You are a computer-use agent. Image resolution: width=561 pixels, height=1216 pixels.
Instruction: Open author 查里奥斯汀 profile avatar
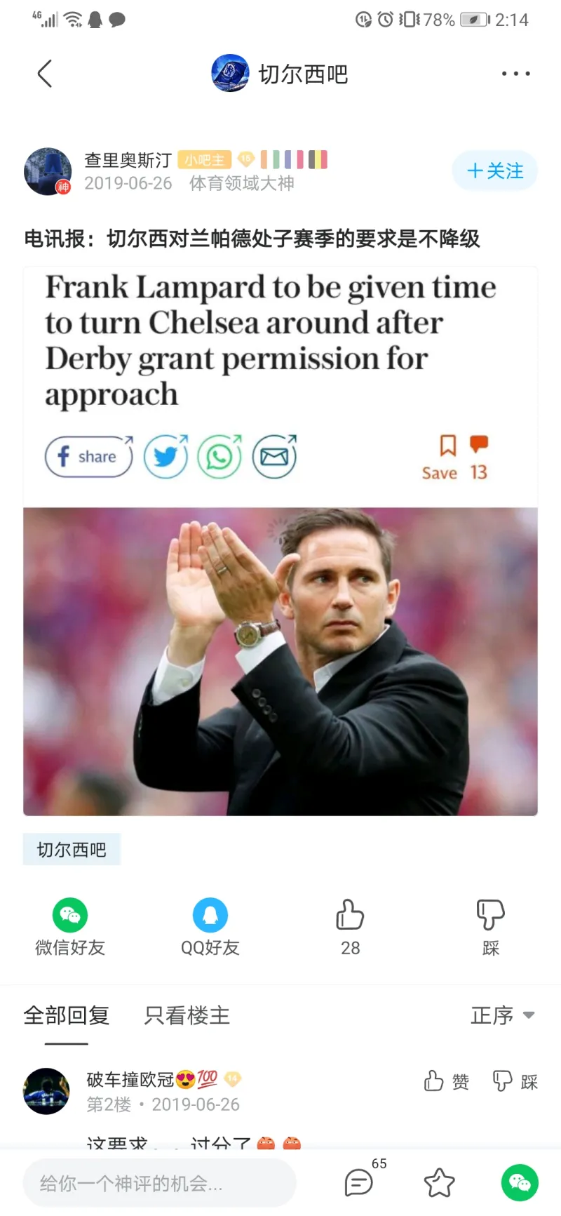[48, 171]
